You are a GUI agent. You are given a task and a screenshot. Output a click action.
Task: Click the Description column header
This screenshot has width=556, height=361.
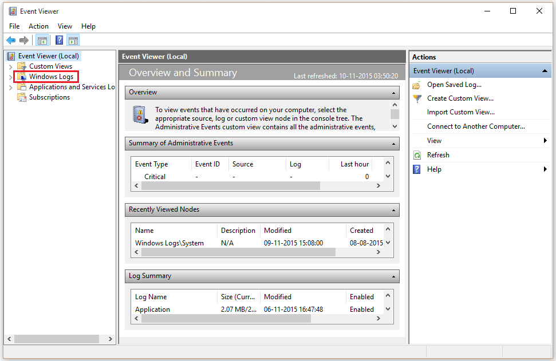(238, 231)
